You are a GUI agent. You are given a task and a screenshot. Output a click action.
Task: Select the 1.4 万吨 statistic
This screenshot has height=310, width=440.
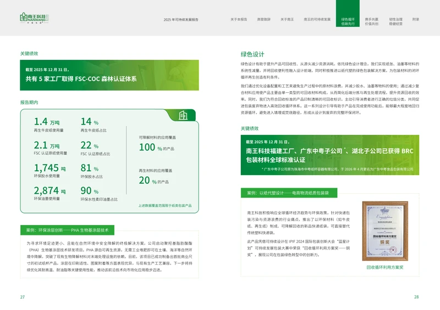pyautogui.click(x=47, y=122)
